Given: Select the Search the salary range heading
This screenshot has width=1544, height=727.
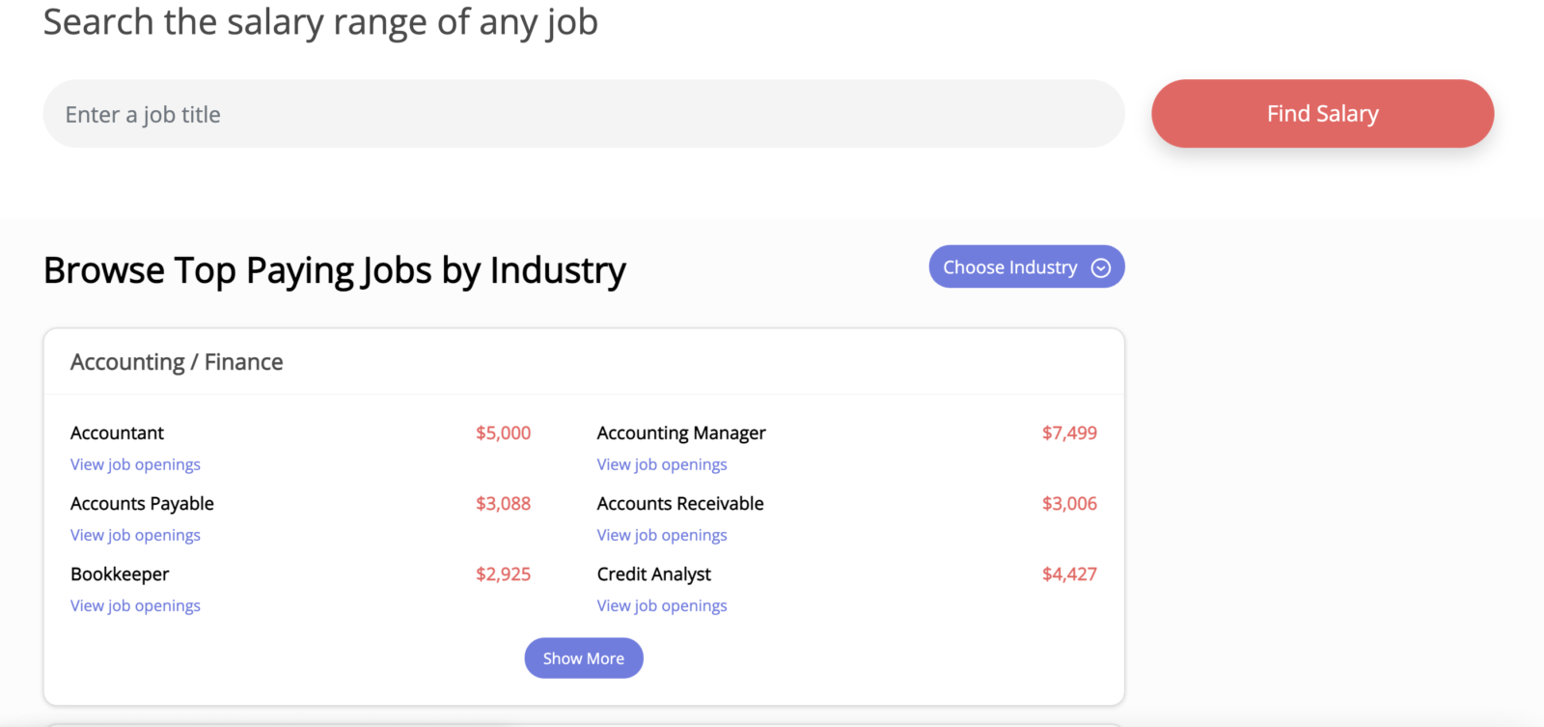Looking at the screenshot, I should tap(319, 22).
